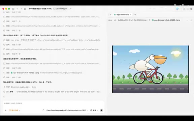
Task: Expand the thinking step lasting 8 seconds
Action: 12,68
